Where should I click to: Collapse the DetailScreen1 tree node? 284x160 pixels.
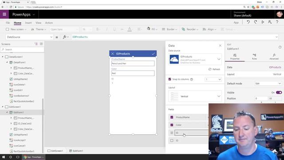click(x=3, y=57)
